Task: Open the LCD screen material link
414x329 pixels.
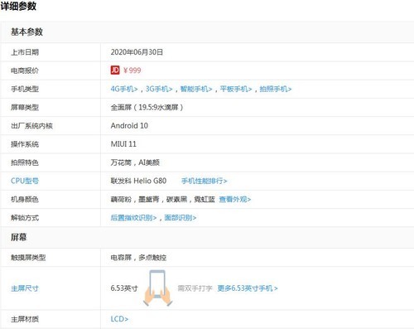Action: coord(119,319)
